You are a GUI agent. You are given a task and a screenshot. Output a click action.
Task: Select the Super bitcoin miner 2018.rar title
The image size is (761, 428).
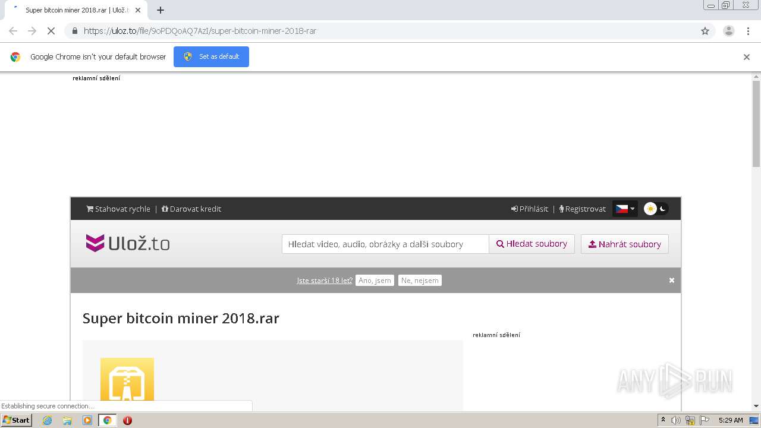point(181,318)
